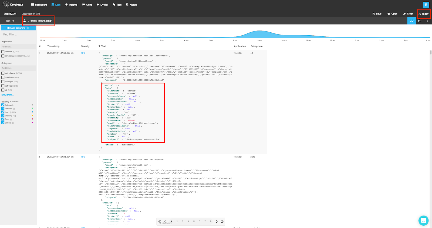
Task: Switch to the Logs section
Action: click(x=56, y=5)
